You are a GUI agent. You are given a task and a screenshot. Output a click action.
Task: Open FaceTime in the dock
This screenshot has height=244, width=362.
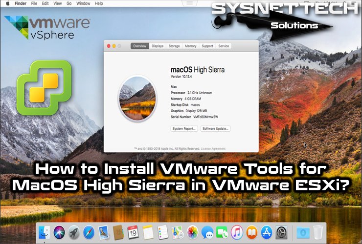[x=222, y=232]
